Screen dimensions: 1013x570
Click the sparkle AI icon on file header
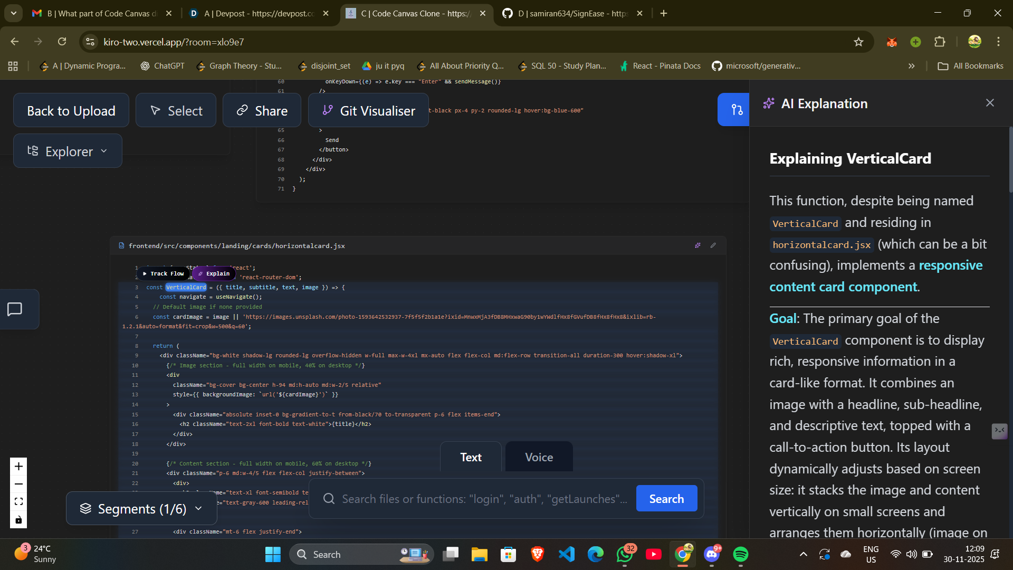point(697,245)
